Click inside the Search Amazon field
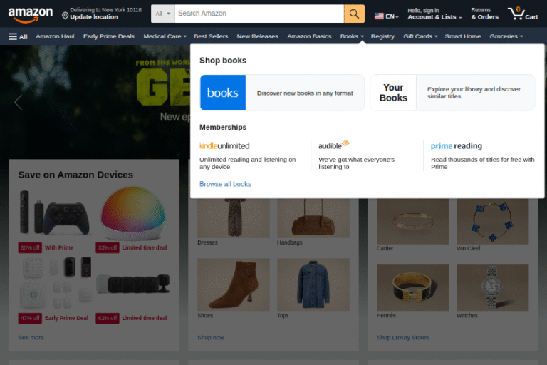 click(x=259, y=14)
